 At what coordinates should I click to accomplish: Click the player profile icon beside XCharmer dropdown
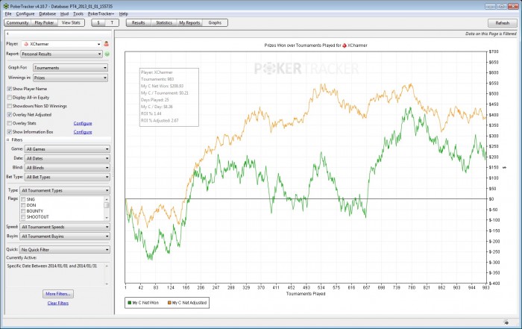coord(106,43)
